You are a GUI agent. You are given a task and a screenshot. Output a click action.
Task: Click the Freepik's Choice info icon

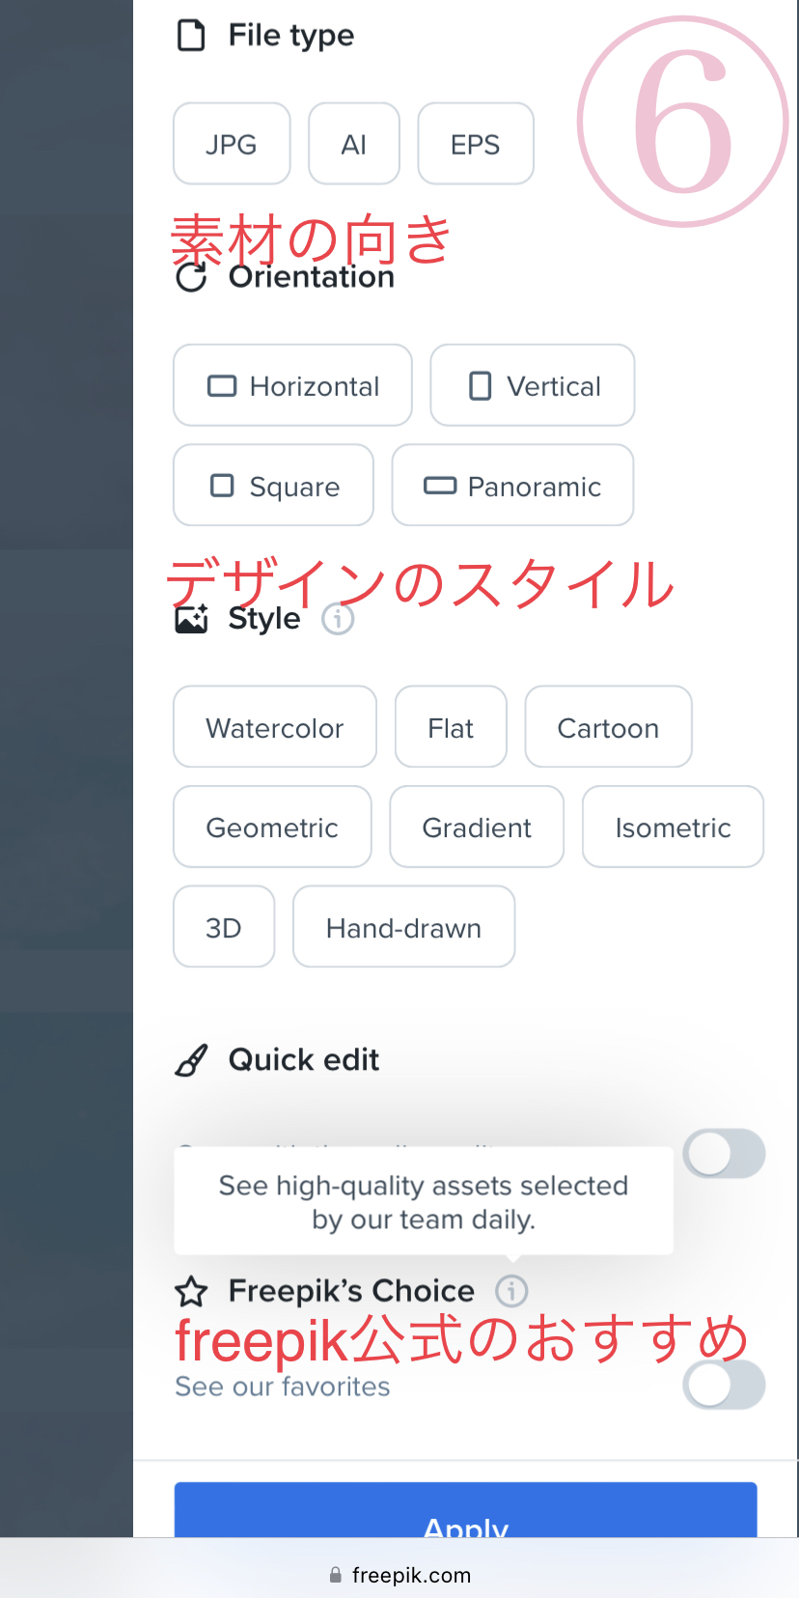click(x=511, y=1291)
